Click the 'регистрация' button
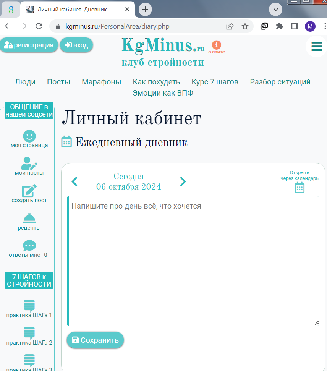Image resolution: width=327 pixels, height=371 pixels. 29,45
